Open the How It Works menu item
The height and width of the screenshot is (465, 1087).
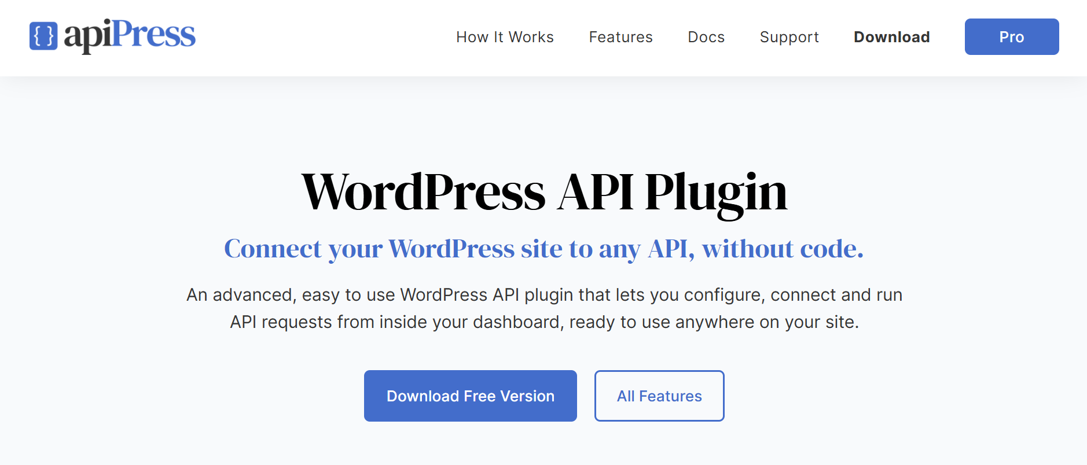tap(505, 37)
